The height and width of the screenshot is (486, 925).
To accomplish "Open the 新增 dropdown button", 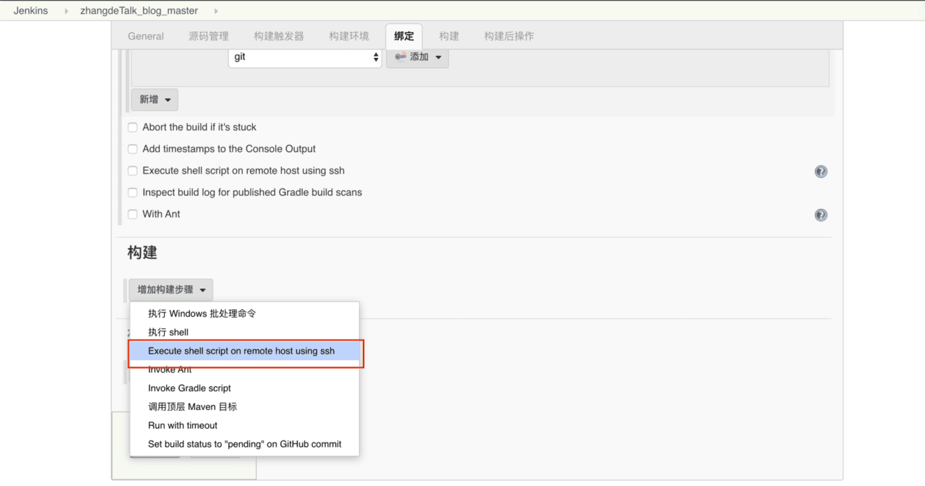I will (155, 99).
